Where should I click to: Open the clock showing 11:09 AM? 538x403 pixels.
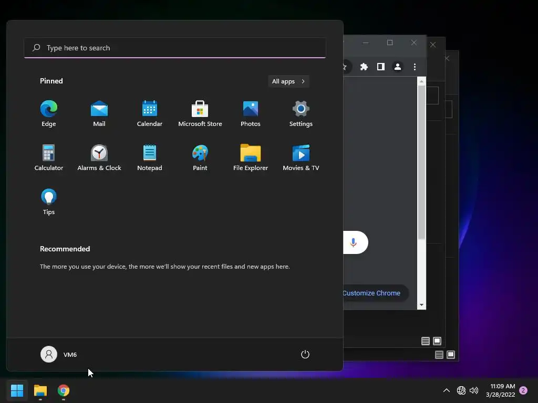[x=500, y=390]
